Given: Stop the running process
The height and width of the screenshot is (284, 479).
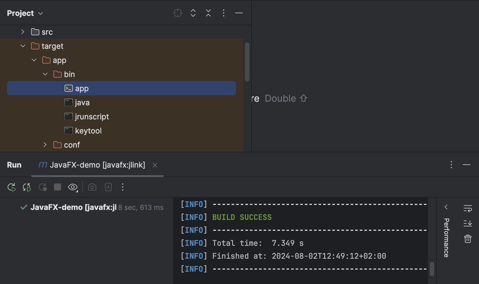Looking at the screenshot, I should [57, 187].
